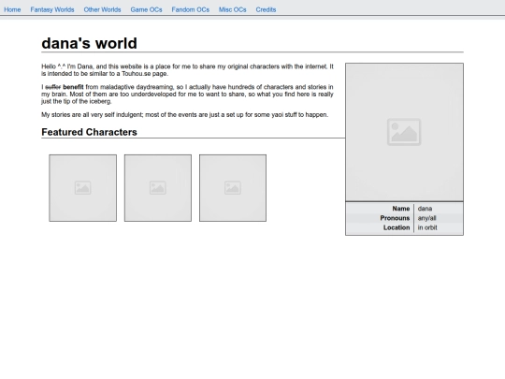Click the "any/all" pronouns value
Screen dimensions: 505x379
[426, 218]
